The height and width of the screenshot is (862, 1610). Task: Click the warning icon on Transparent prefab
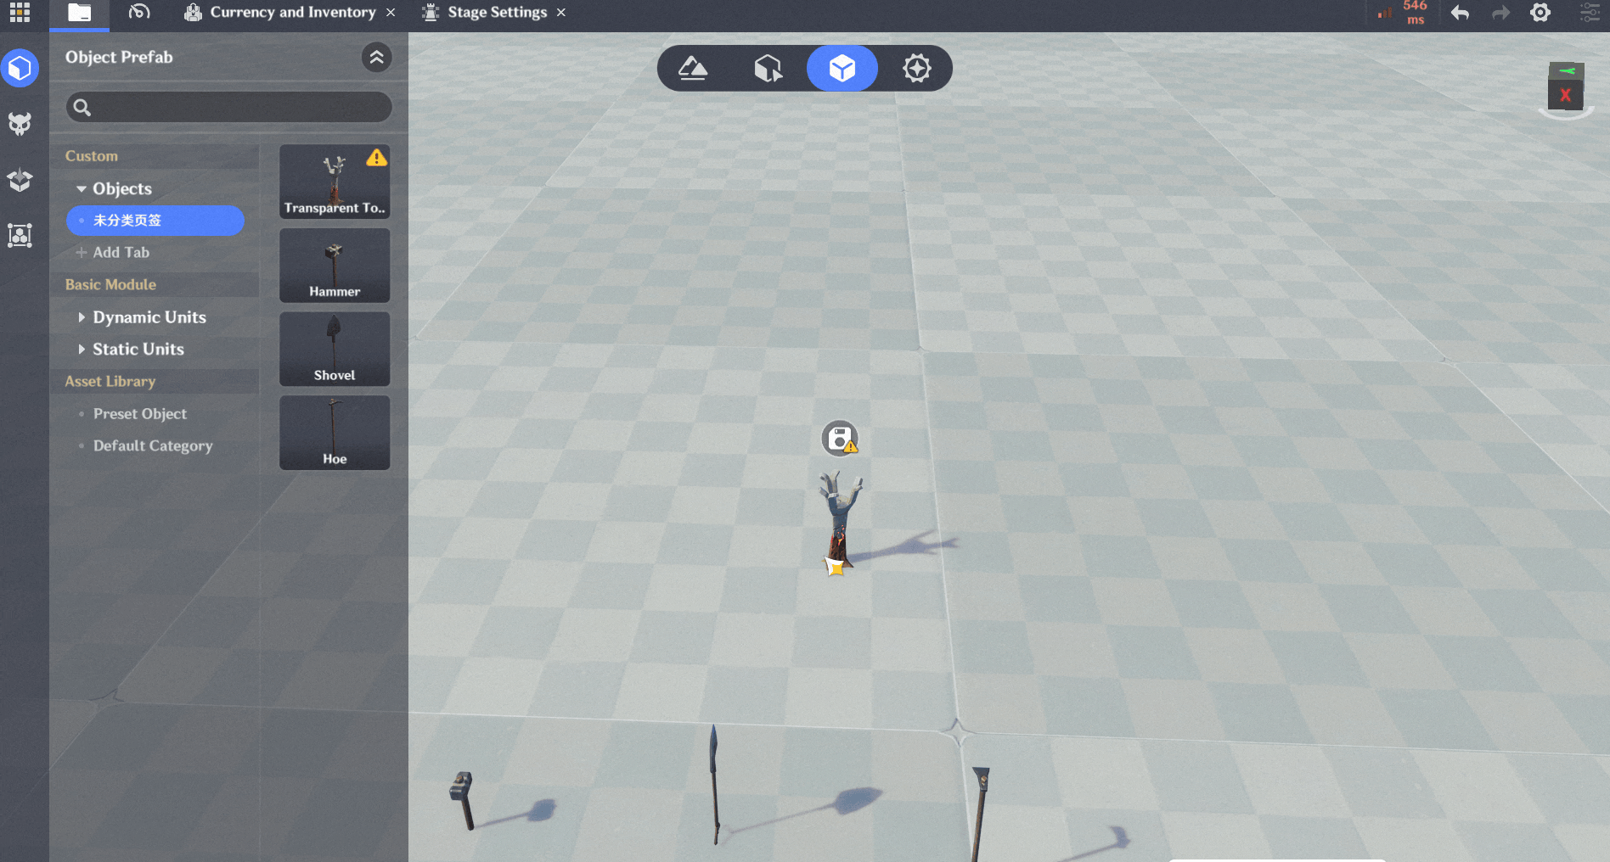376,158
